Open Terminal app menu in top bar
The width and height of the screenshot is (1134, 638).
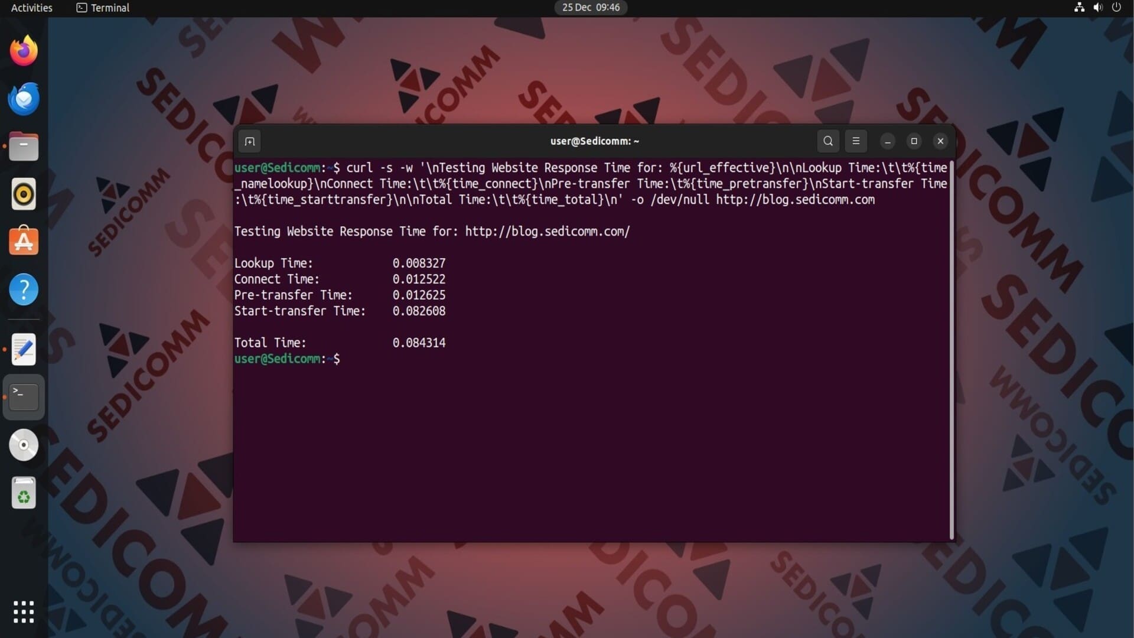[x=103, y=8]
